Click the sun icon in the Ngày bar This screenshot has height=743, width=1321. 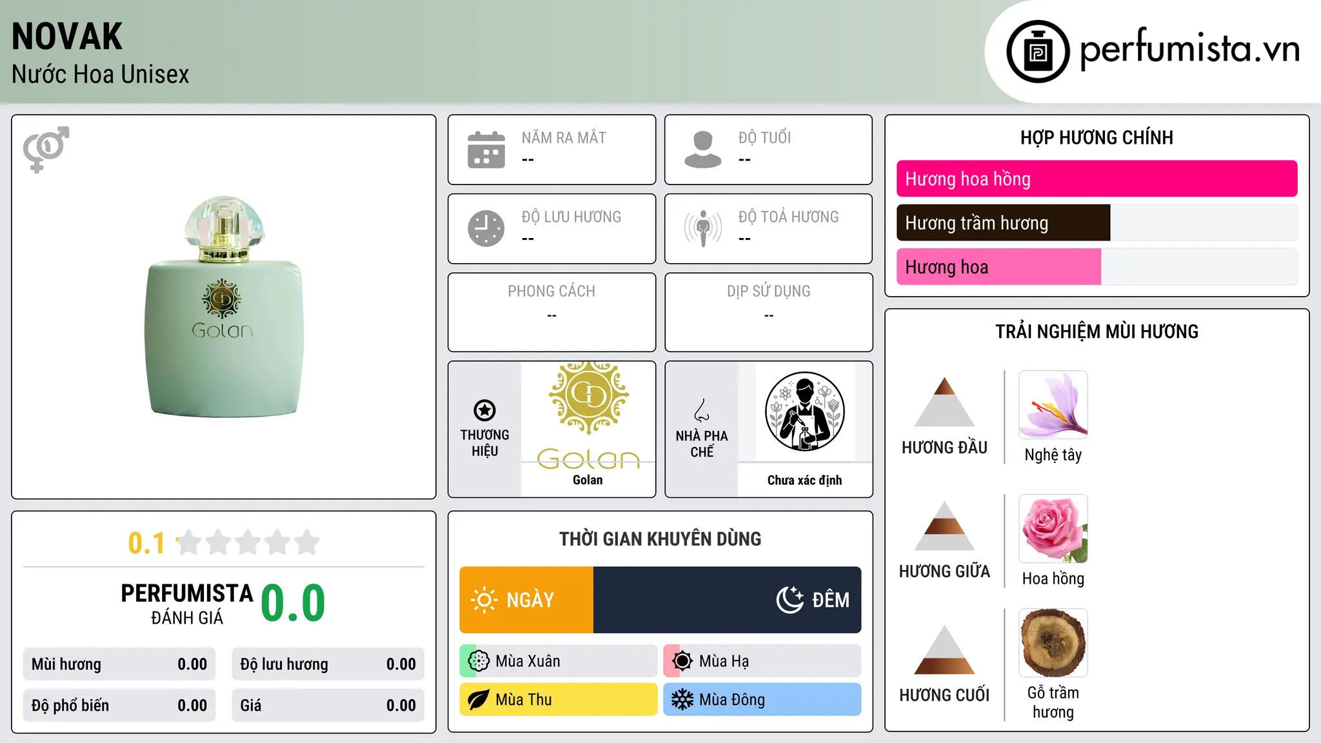[x=484, y=600]
